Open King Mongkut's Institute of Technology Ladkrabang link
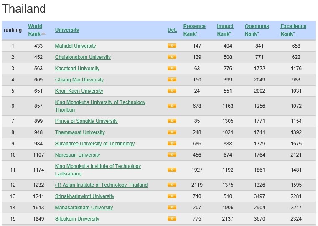 tap(98, 170)
